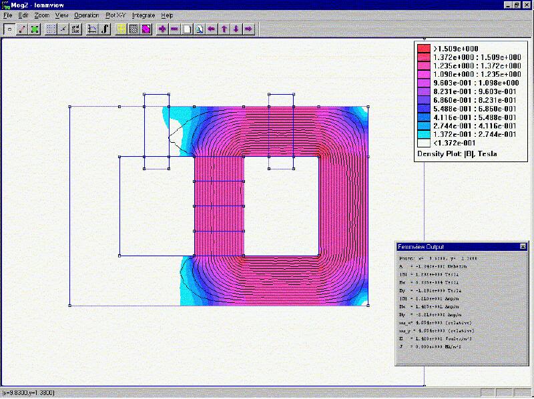Click the grid size button
The width and height of the screenshot is (534, 399).
tap(75, 29)
